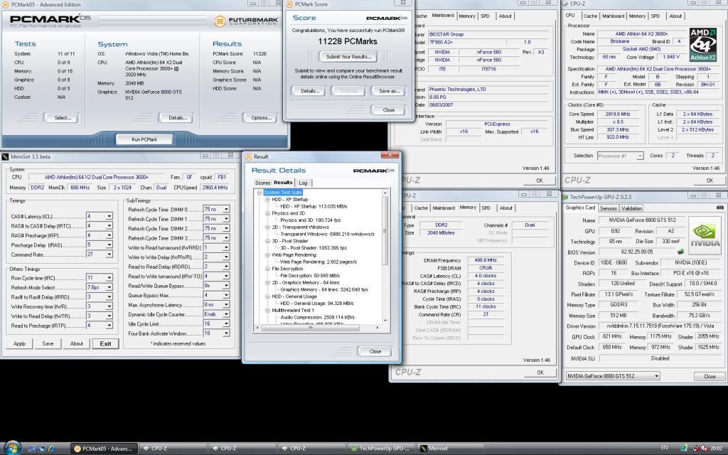Launch Internet Explorer from quick launch
Image resolution: width=728 pixels, height=455 pixels.
(x=51, y=449)
